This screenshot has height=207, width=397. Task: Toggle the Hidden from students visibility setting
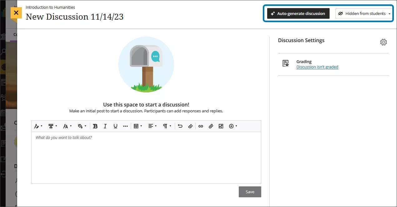coord(363,13)
